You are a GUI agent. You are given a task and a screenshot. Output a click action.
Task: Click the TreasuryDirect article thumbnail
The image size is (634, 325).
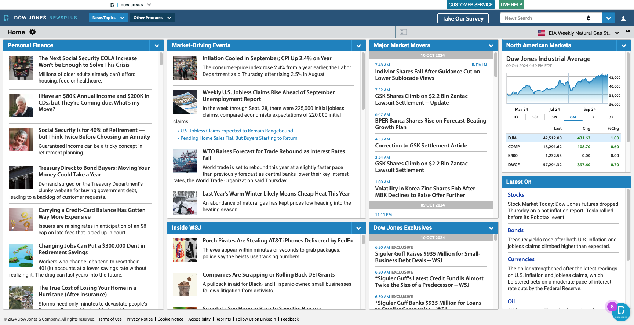pyautogui.click(x=21, y=178)
